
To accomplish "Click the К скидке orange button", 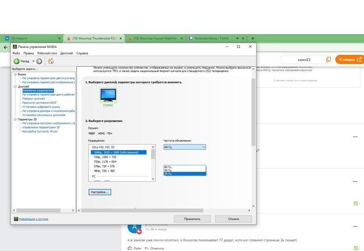I will (x=350, y=59).
